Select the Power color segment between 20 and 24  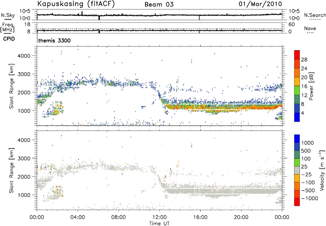297,73
